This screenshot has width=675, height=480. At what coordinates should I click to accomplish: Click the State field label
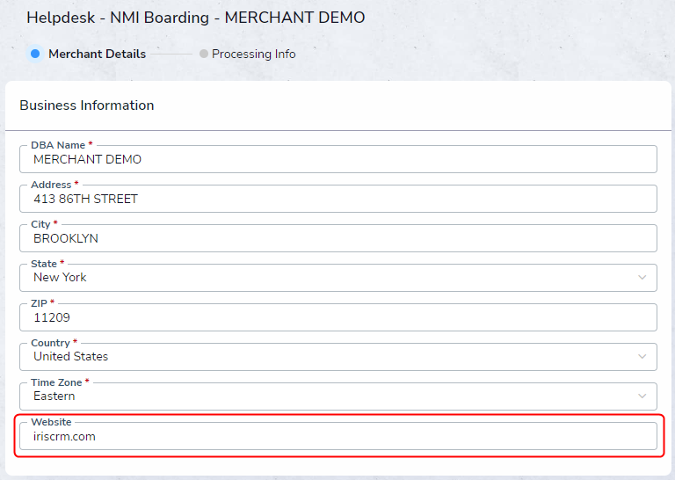coord(43,264)
